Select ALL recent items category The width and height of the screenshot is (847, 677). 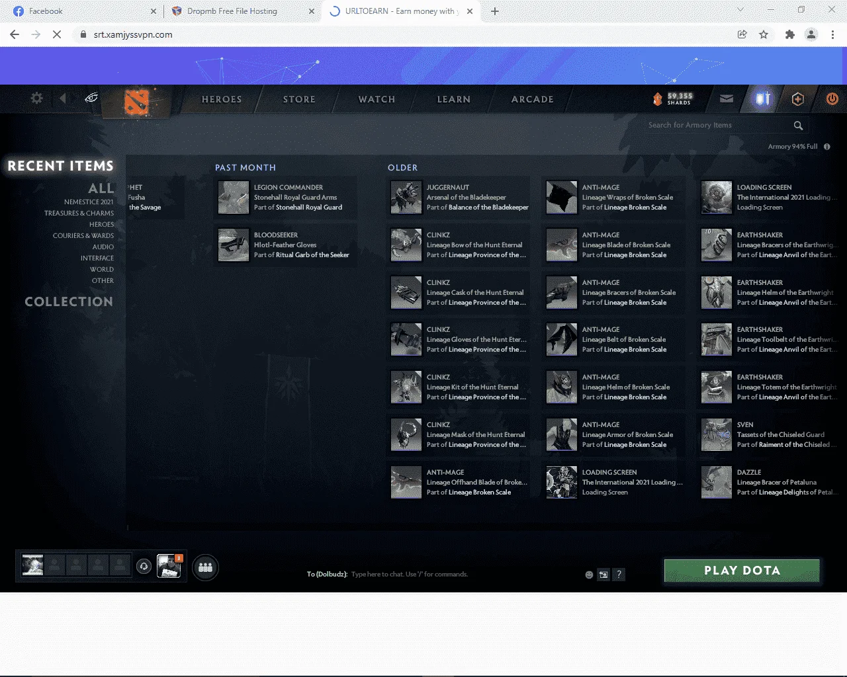click(x=101, y=188)
